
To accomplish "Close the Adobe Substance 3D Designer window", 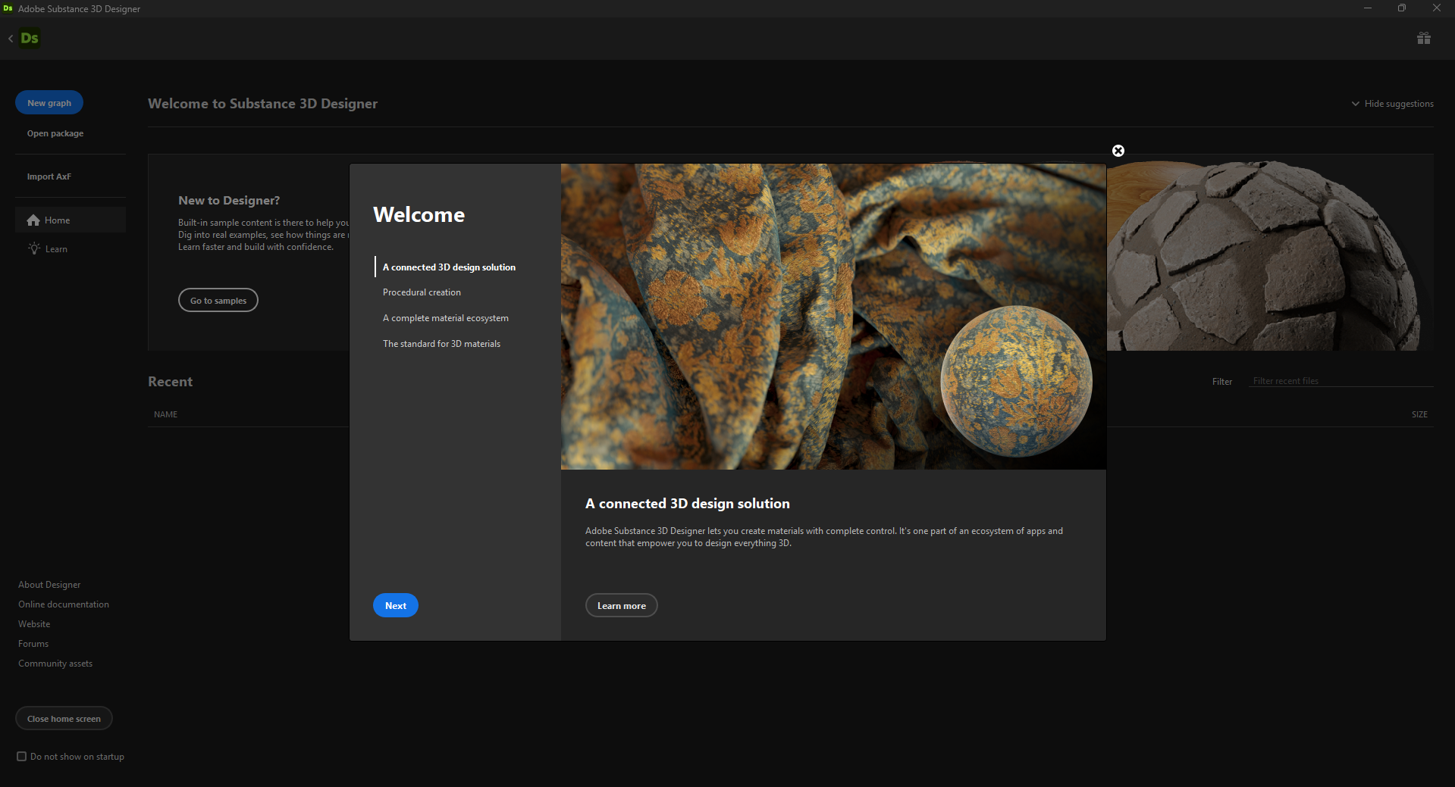I will click(x=1437, y=8).
